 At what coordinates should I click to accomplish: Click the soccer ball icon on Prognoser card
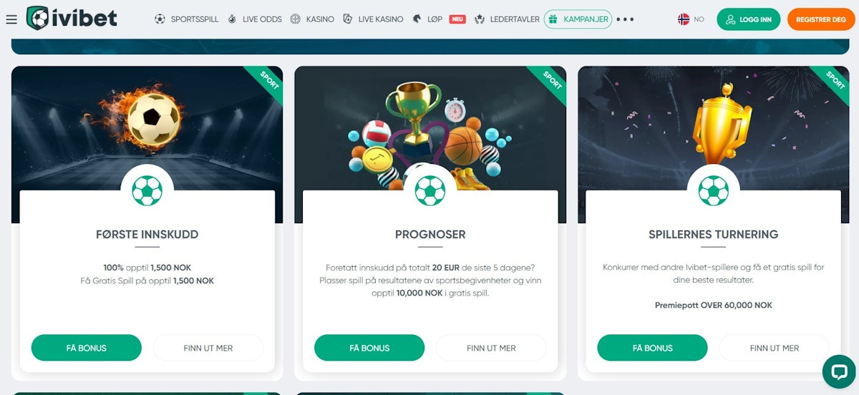click(430, 190)
